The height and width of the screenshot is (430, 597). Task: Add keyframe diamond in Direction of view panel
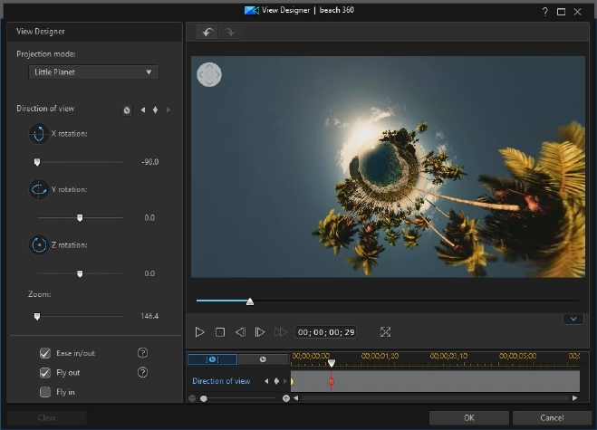(155, 110)
